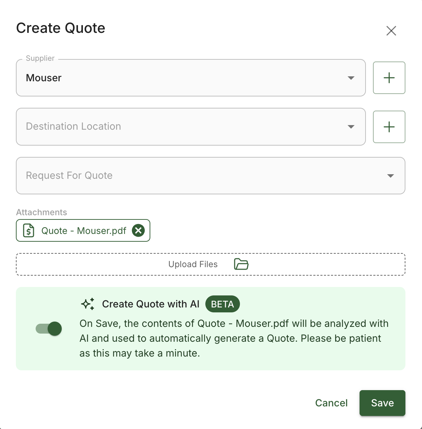422x429 pixels.
Task: Click the BETA badge
Action: click(222, 304)
